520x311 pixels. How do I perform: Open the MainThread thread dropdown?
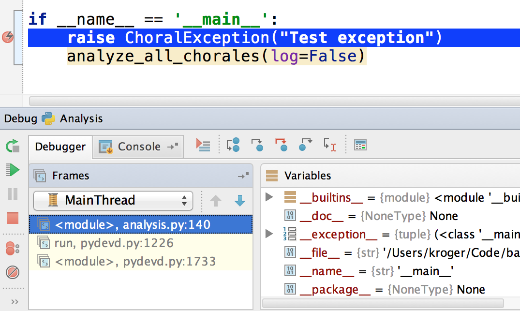pyautogui.click(x=113, y=200)
